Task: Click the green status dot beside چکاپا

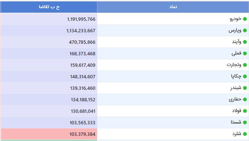Action: (x=245, y=76)
